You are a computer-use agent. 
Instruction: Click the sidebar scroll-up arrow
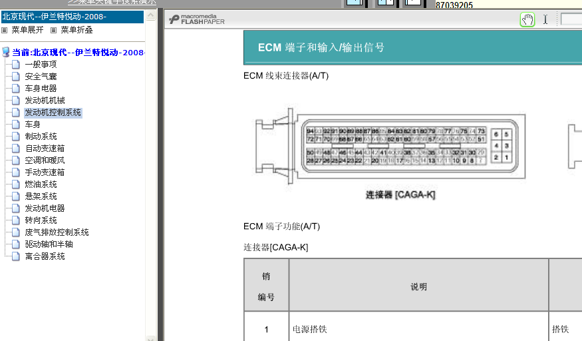[x=151, y=15]
